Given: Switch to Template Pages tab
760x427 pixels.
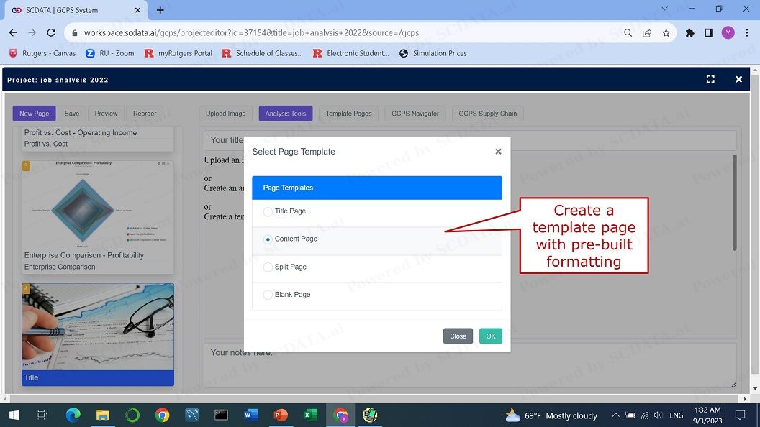Looking at the screenshot, I should 348,114.
